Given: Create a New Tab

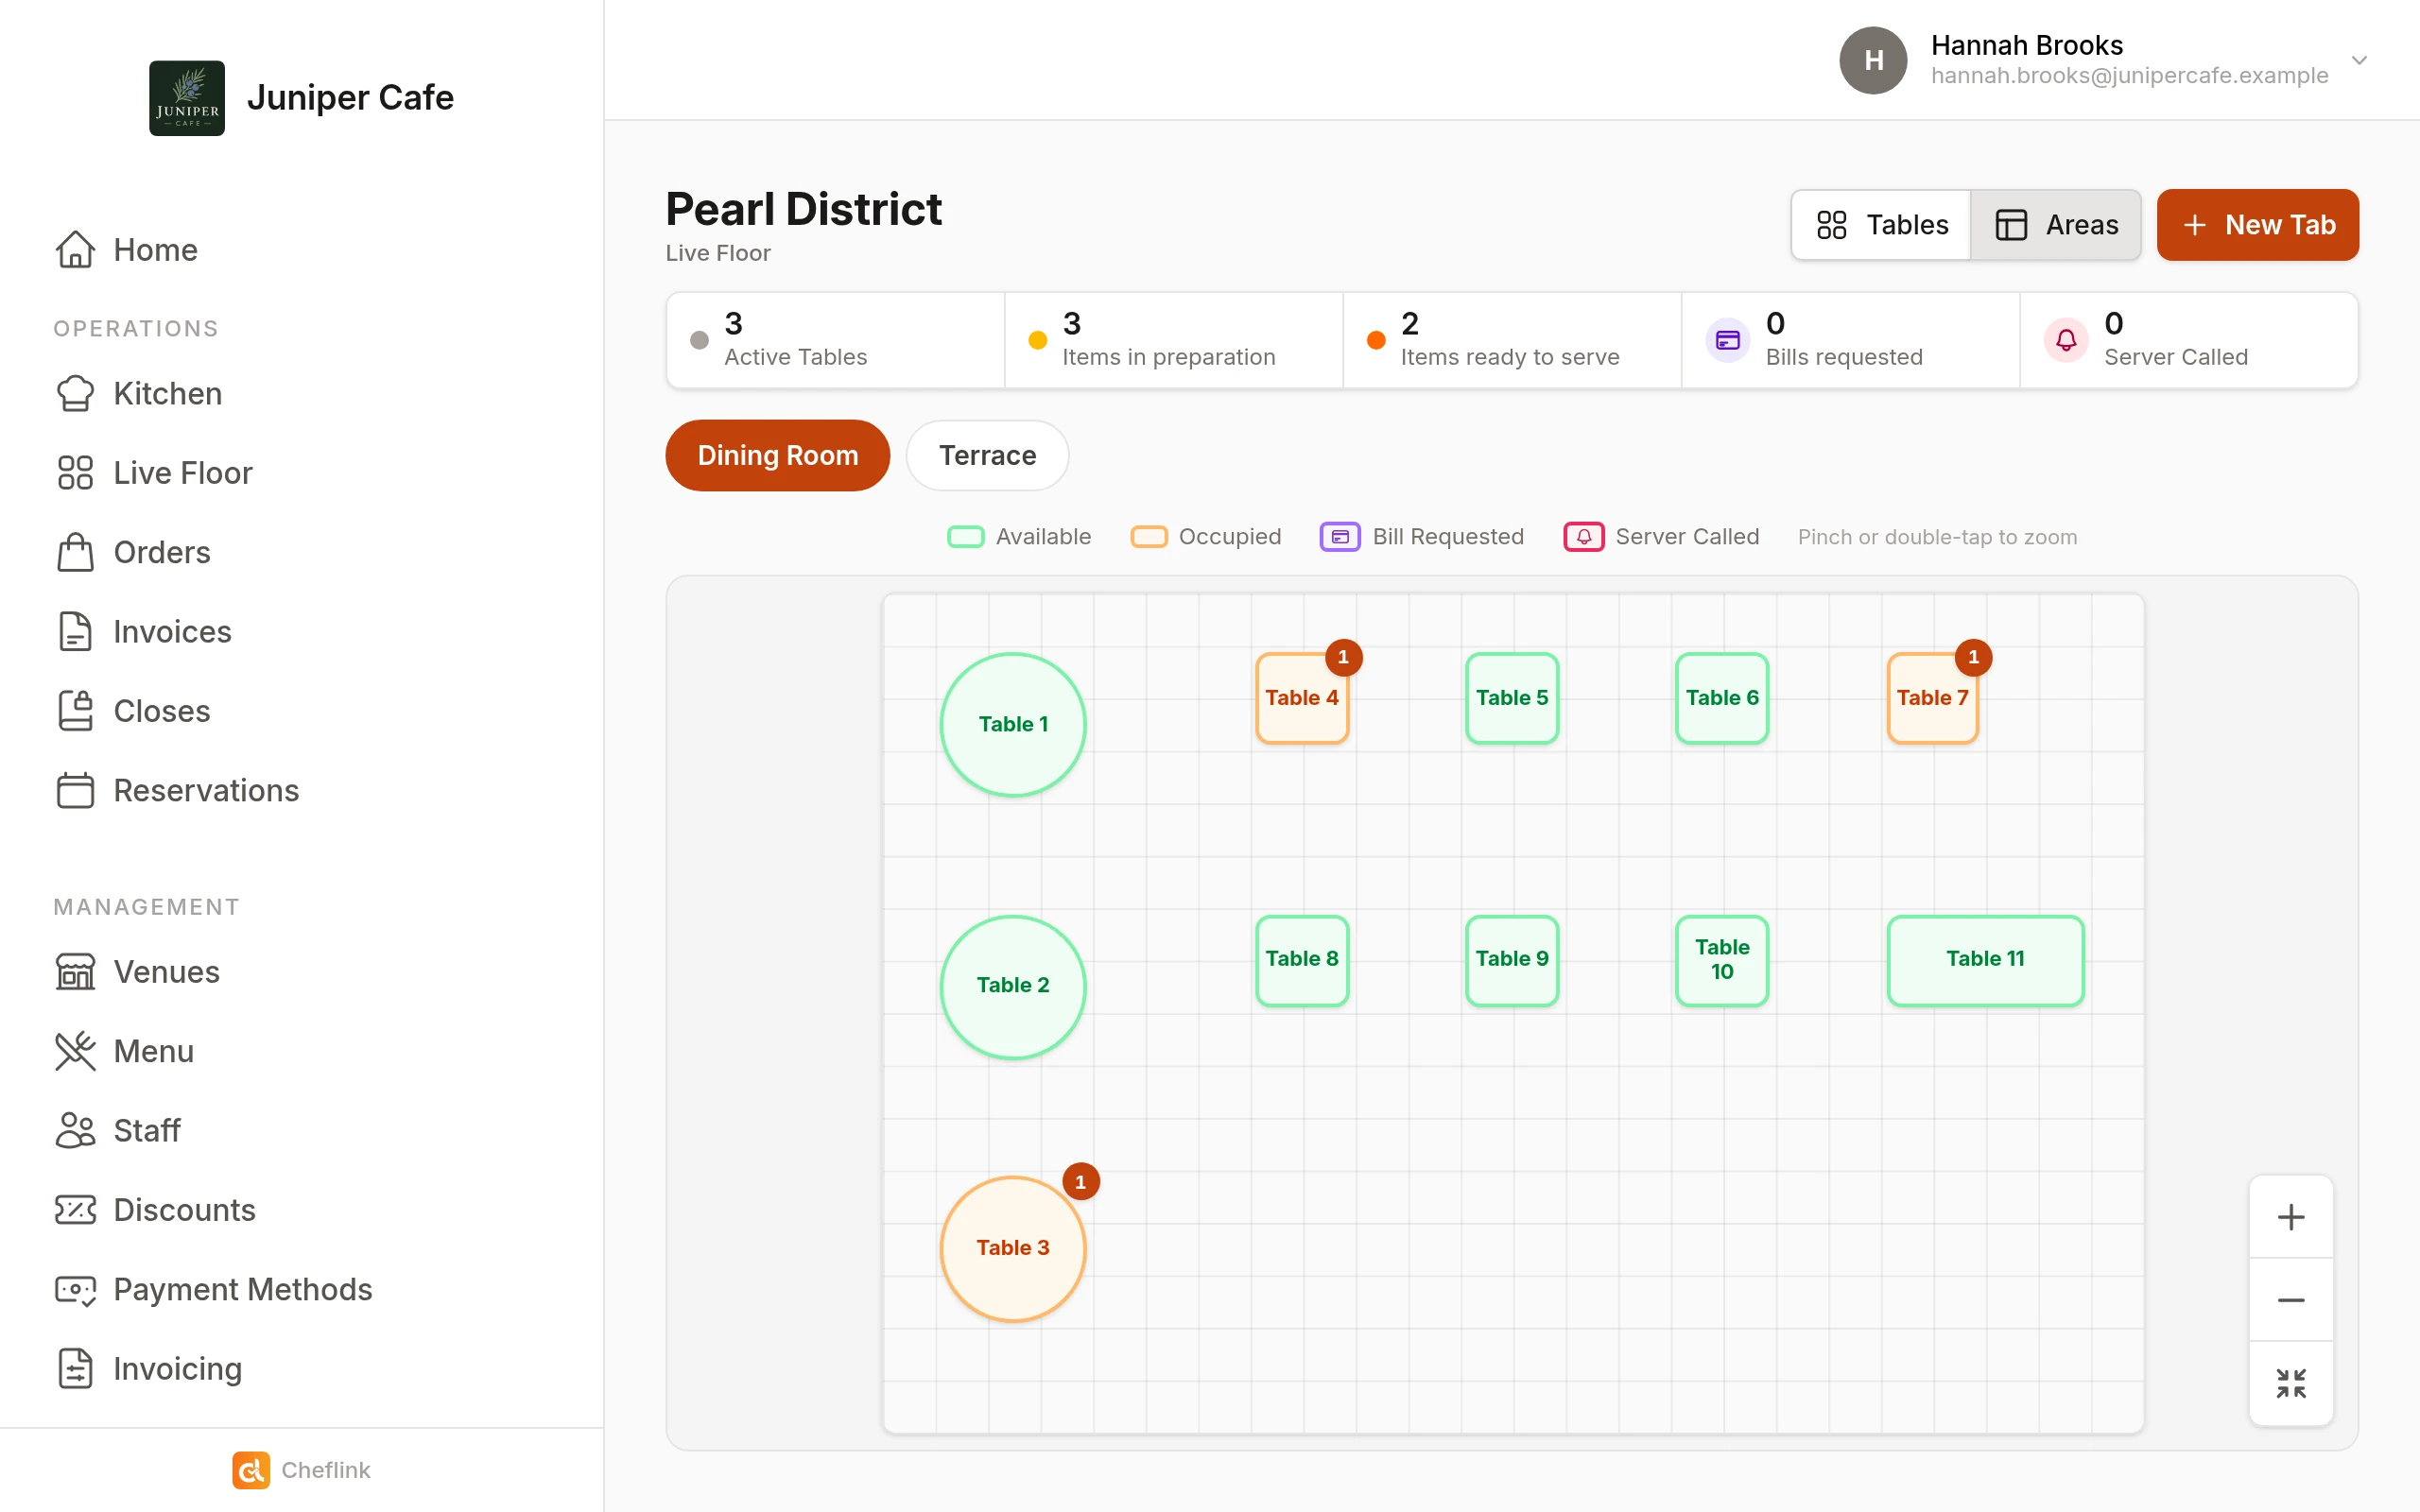Looking at the screenshot, I should pyautogui.click(x=2257, y=225).
